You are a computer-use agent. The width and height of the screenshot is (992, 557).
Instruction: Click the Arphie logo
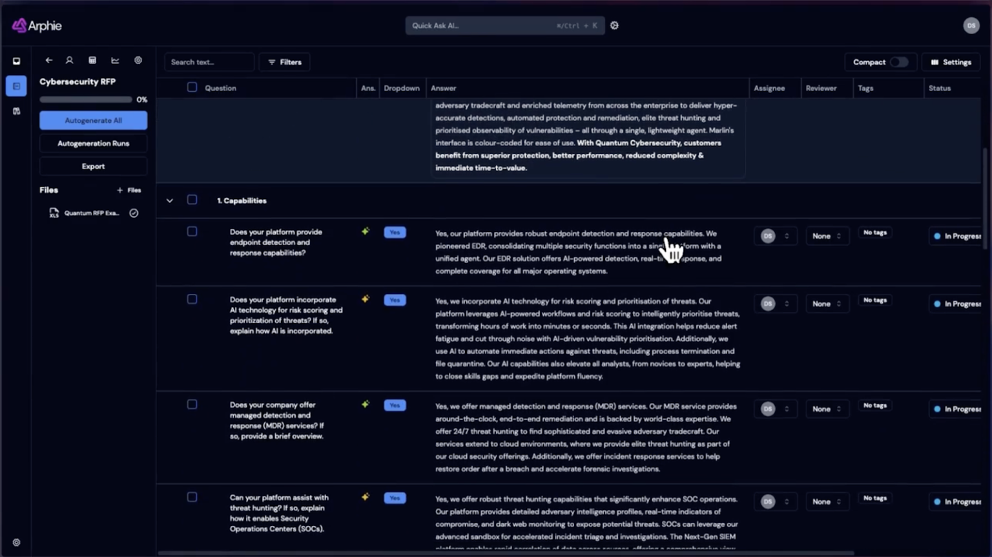click(36, 25)
